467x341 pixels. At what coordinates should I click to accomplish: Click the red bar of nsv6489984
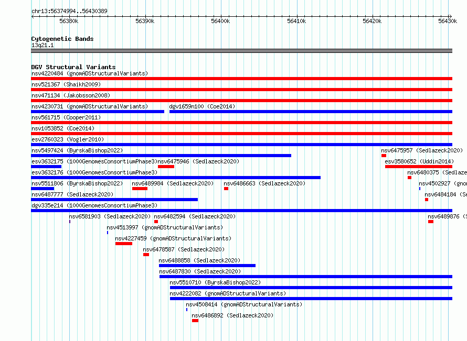140,189
